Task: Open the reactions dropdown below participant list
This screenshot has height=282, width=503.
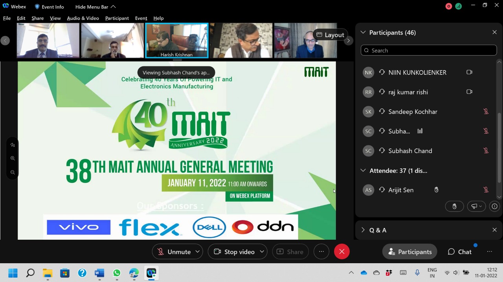Action: pos(476,206)
